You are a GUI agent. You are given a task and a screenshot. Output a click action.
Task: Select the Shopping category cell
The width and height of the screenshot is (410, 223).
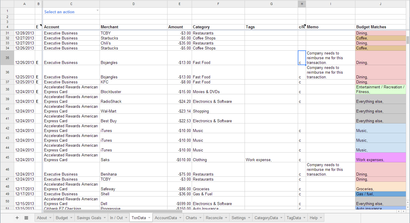[x=218, y=109]
